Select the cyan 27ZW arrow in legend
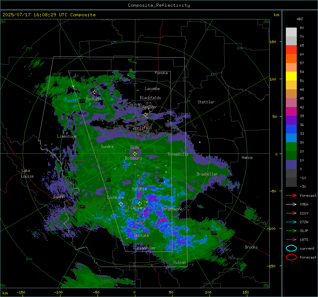 point(291,222)
